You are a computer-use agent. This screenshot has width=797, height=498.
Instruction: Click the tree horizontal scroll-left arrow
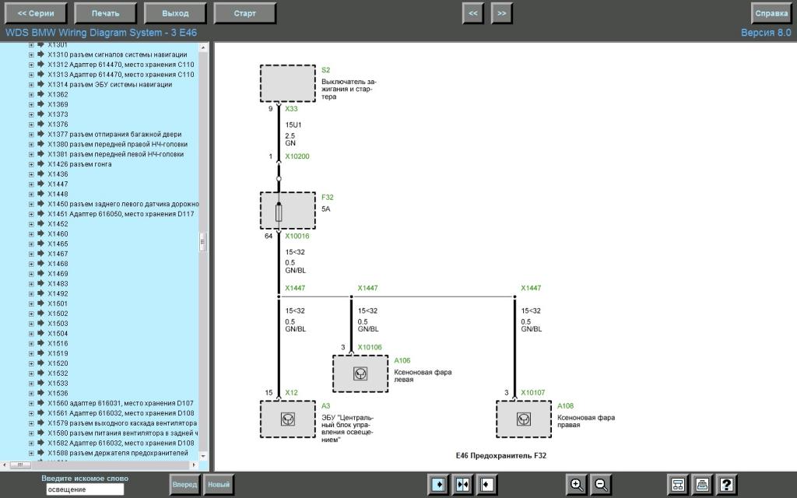tap(5, 465)
